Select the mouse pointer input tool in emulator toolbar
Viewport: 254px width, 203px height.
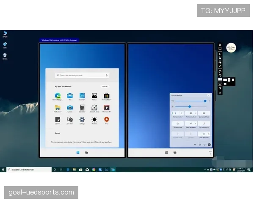[x=220, y=54]
